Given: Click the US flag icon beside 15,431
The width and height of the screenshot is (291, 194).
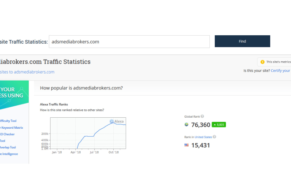Looking at the screenshot, I should click(187, 145).
